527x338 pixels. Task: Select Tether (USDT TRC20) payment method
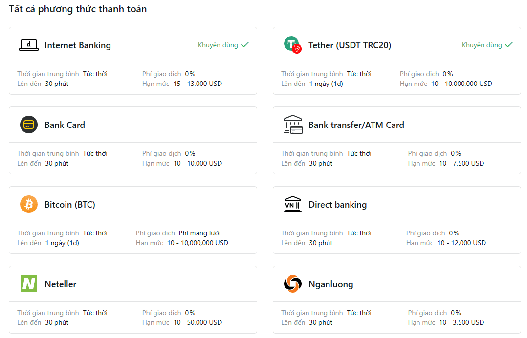point(397,61)
